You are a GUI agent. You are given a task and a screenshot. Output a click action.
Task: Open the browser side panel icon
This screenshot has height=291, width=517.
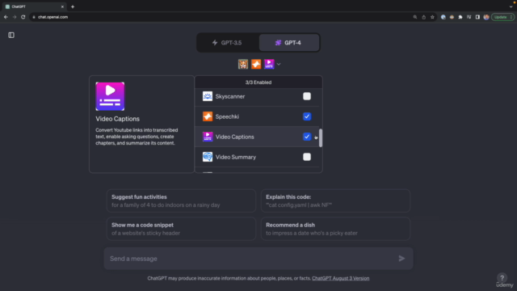(477, 17)
